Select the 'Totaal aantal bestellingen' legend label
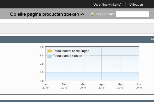 click(71, 51)
